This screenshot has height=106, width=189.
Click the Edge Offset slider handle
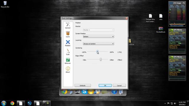(101, 59)
